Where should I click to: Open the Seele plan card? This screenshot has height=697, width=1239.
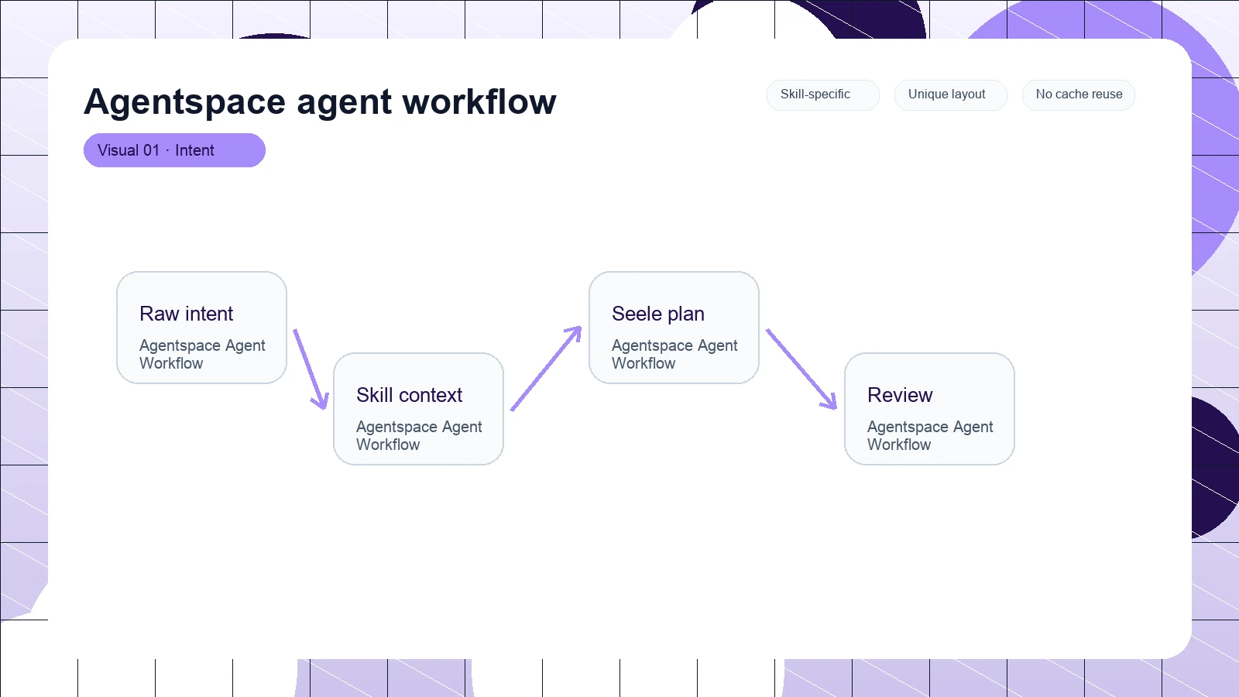(674, 328)
